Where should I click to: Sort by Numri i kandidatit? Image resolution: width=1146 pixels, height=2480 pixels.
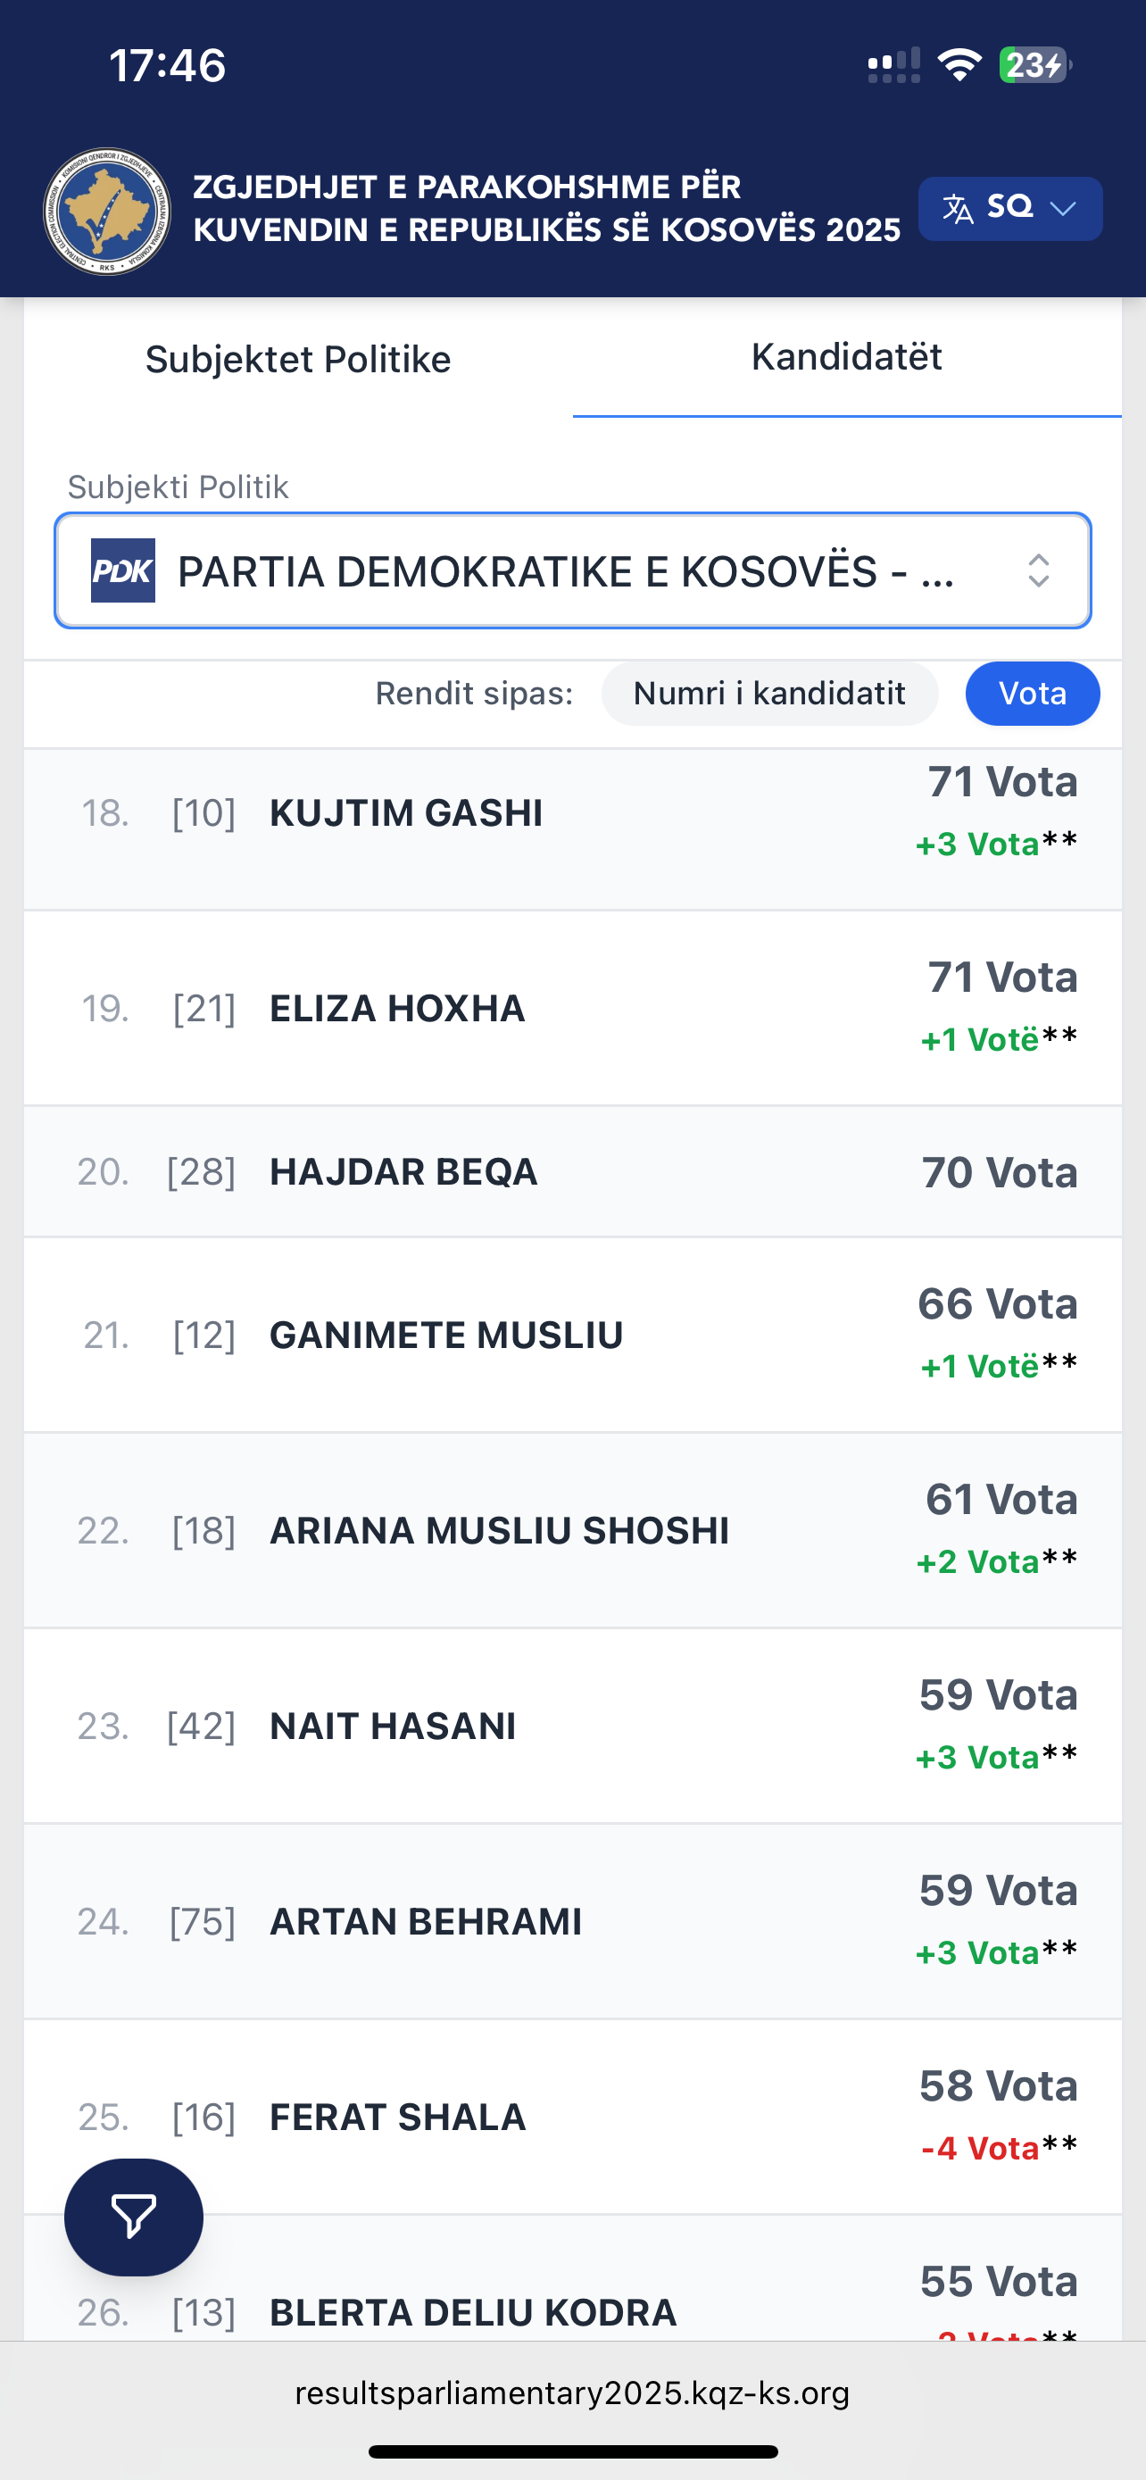pyautogui.click(x=768, y=693)
